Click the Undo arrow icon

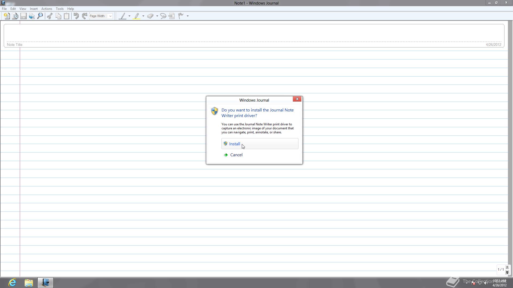[x=76, y=16]
